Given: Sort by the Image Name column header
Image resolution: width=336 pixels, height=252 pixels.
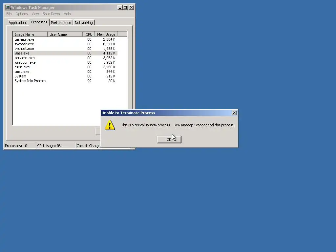Looking at the screenshot, I should [x=30, y=34].
